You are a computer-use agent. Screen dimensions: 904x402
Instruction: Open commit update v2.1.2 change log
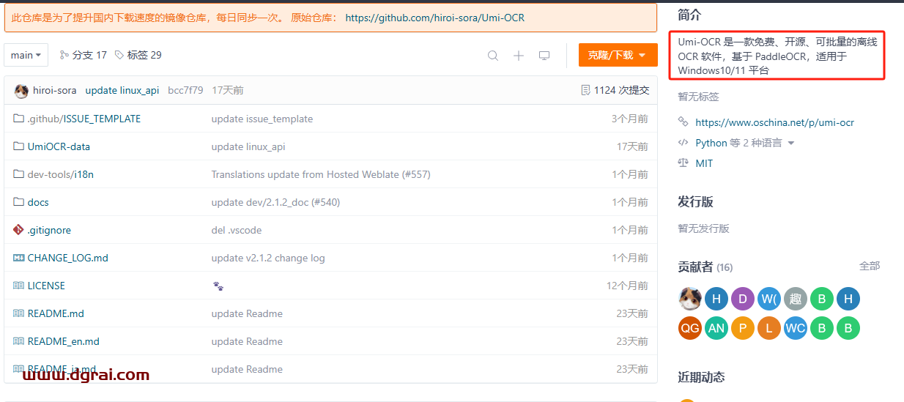tap(268, 258)
